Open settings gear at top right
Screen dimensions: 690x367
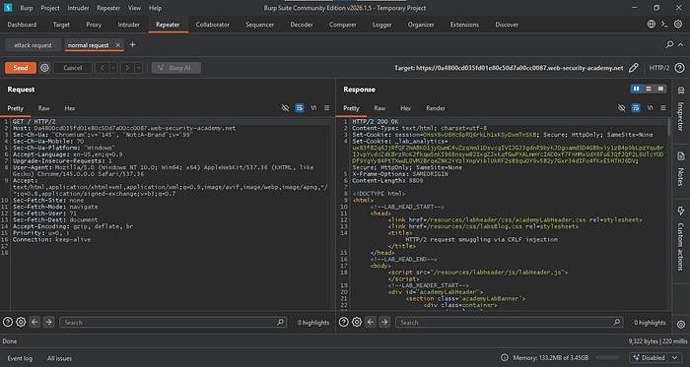click(678, 25)
